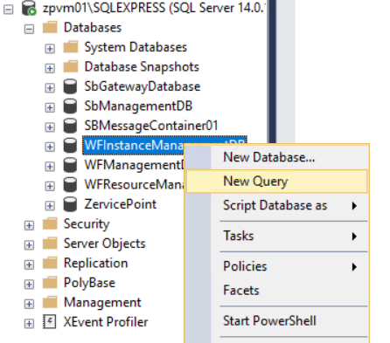The width and height of the screenshot is (390, 343).
Task: Expand the WFResourceManagementDB node
Action: coord(50,186)
